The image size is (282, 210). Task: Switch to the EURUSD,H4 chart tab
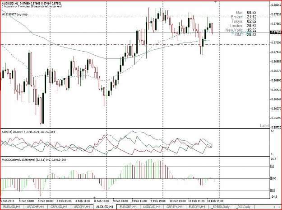click(x=12, y=207)
